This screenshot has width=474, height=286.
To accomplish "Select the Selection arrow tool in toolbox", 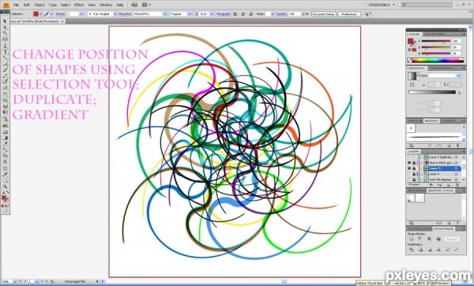I will (x=5, y=21).
